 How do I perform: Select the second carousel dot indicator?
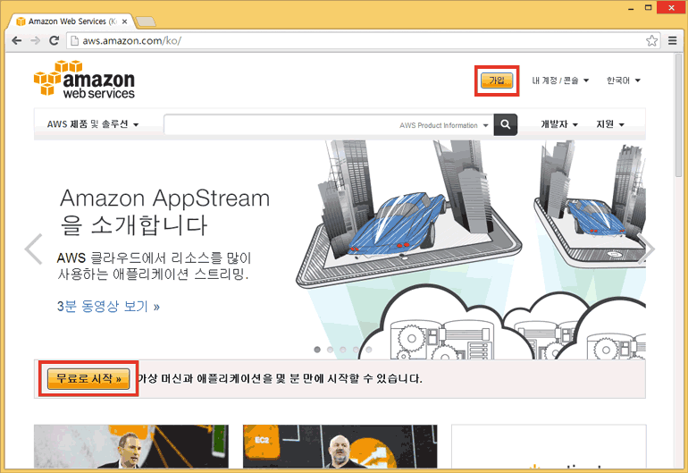pyautogui.click(x=331, y=350)
